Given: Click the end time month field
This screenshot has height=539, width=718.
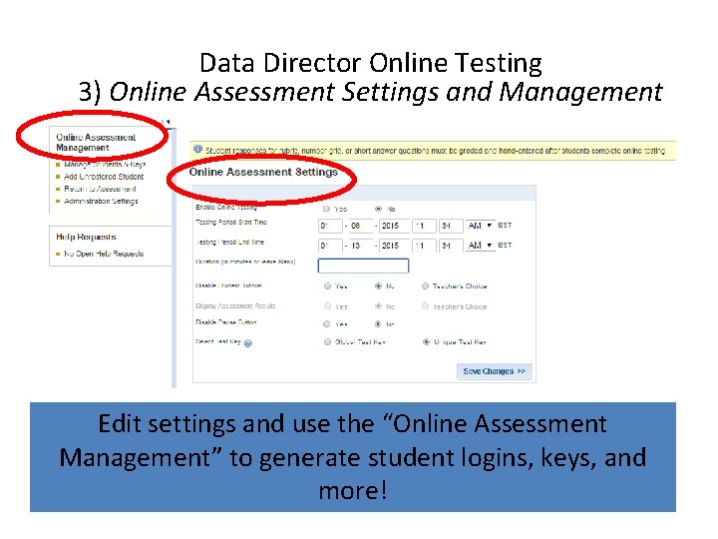Looking at the screenshot, I should point(330,246).
